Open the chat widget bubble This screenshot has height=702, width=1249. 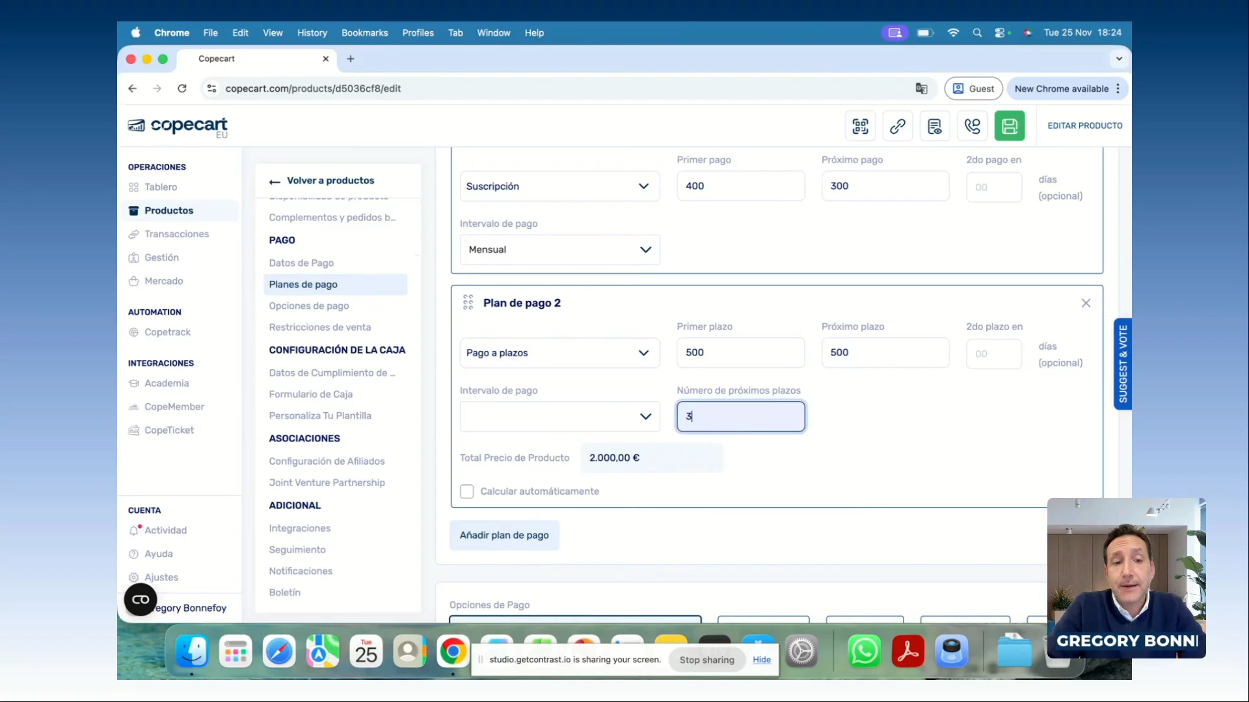click(x=141, y=599)
